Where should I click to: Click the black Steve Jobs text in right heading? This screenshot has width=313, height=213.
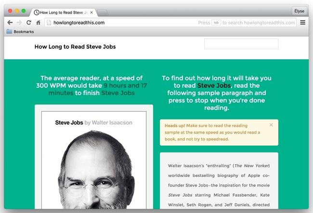214,85
